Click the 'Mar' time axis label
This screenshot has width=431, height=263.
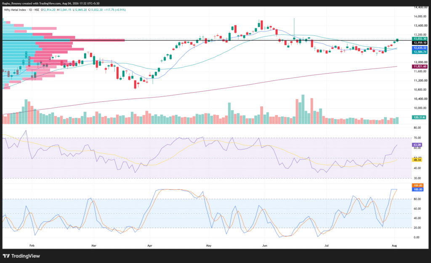[x=94, y=245]
